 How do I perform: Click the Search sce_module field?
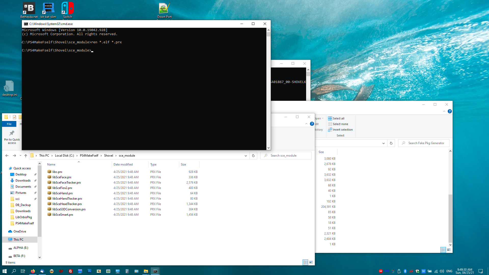[x=286, y=156]
